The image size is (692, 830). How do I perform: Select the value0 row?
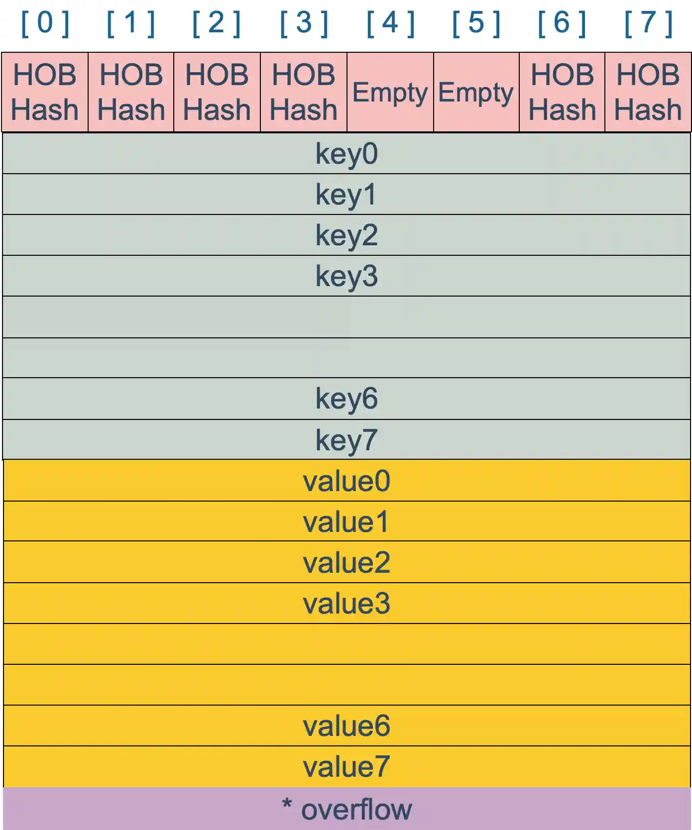coord(346,481)
